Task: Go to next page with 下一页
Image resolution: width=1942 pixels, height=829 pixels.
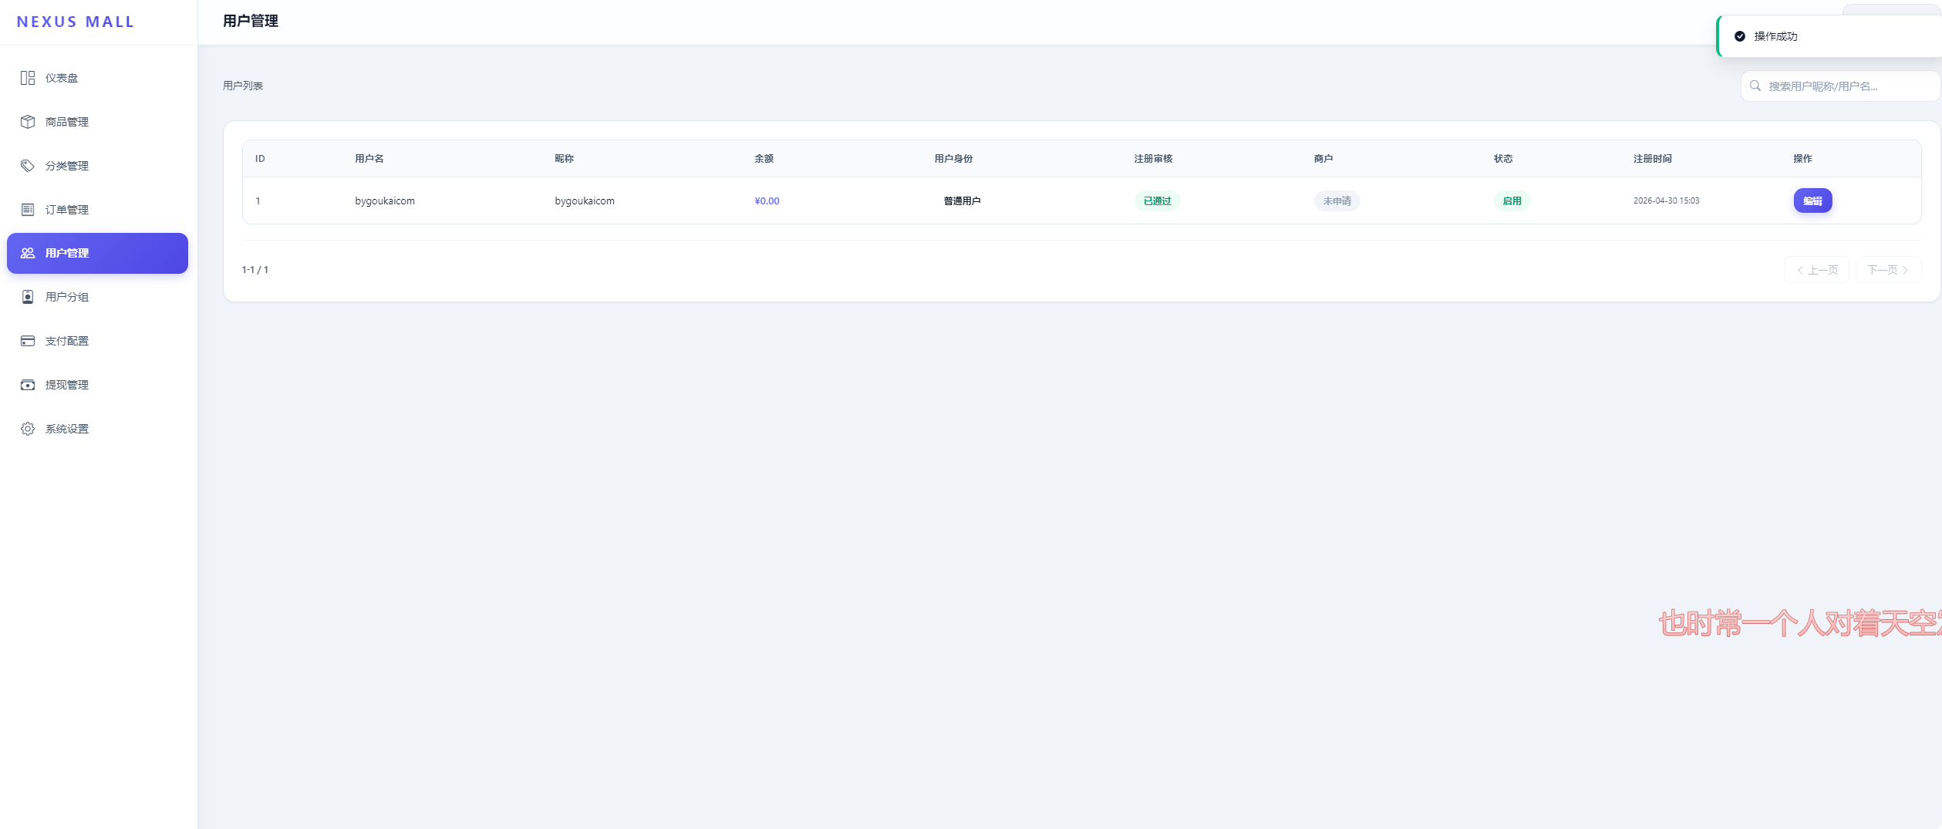Action: [1887, 270]
